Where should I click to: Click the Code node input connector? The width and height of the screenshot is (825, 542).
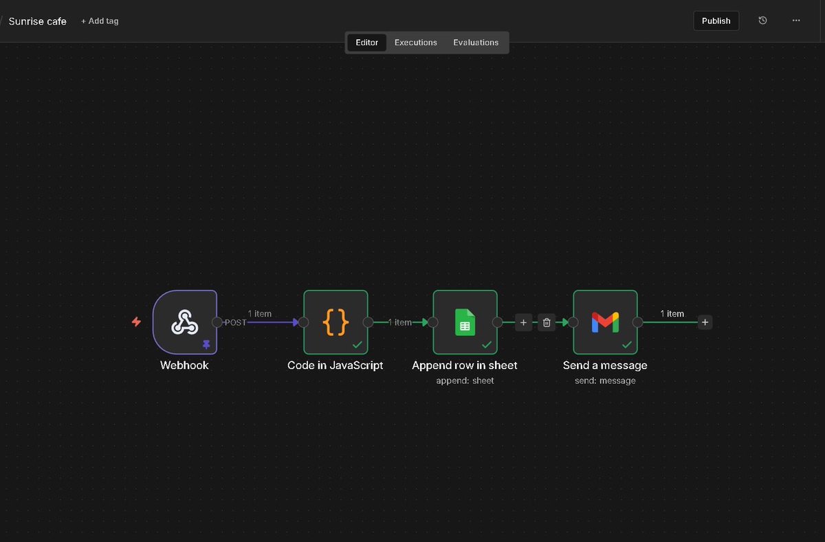304,322
